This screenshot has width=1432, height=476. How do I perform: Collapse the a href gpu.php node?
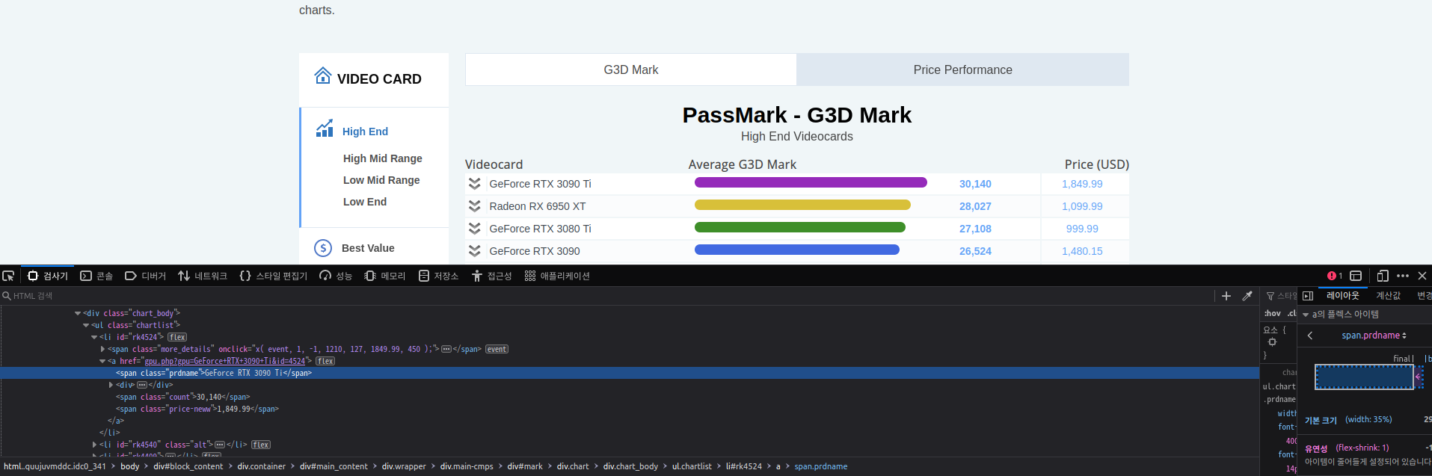(x=102, y=361)
